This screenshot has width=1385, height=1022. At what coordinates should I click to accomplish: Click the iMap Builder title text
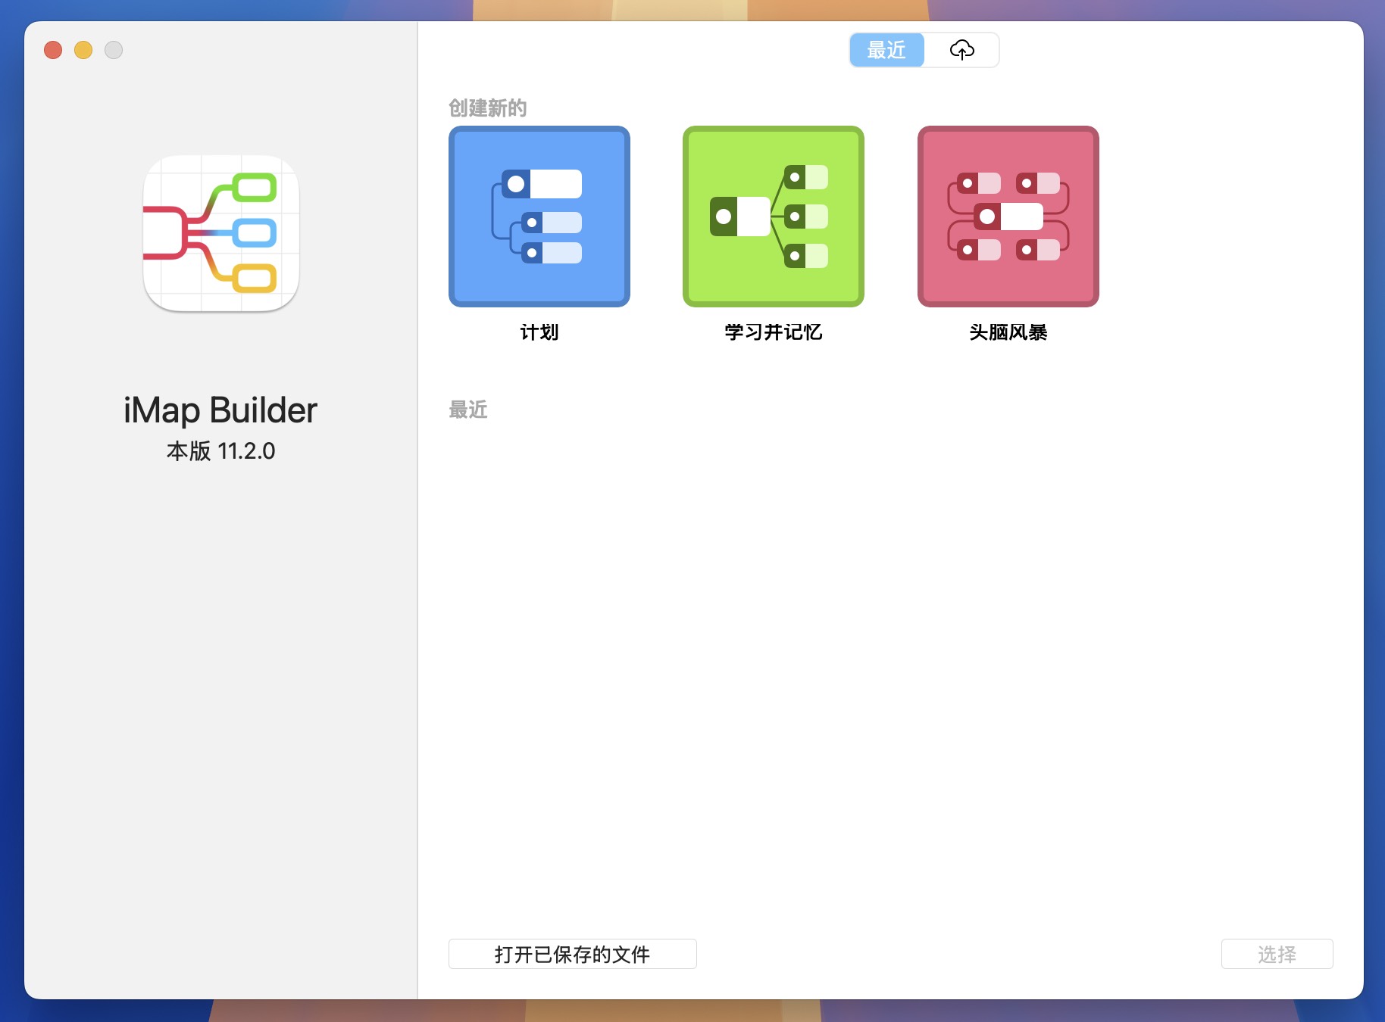click(x=220, y=410)
